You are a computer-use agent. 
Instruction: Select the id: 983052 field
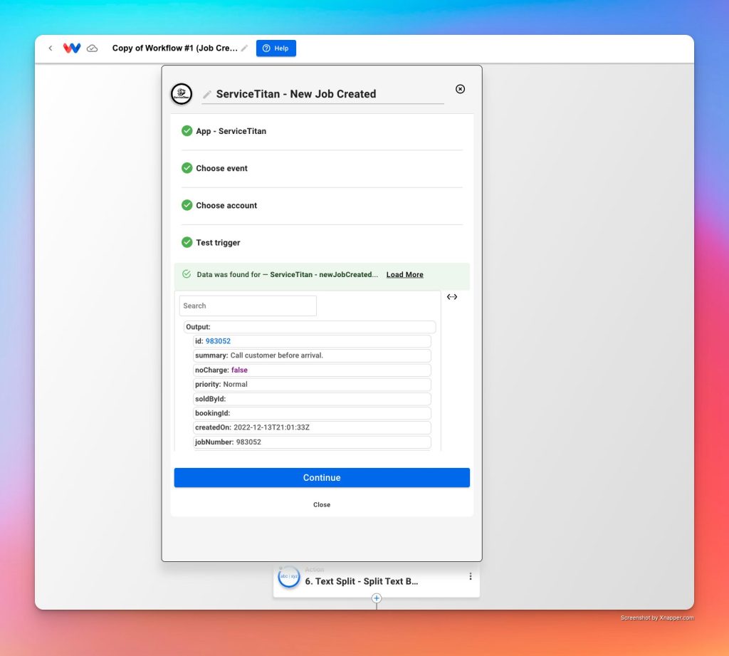tap(312, 341)
